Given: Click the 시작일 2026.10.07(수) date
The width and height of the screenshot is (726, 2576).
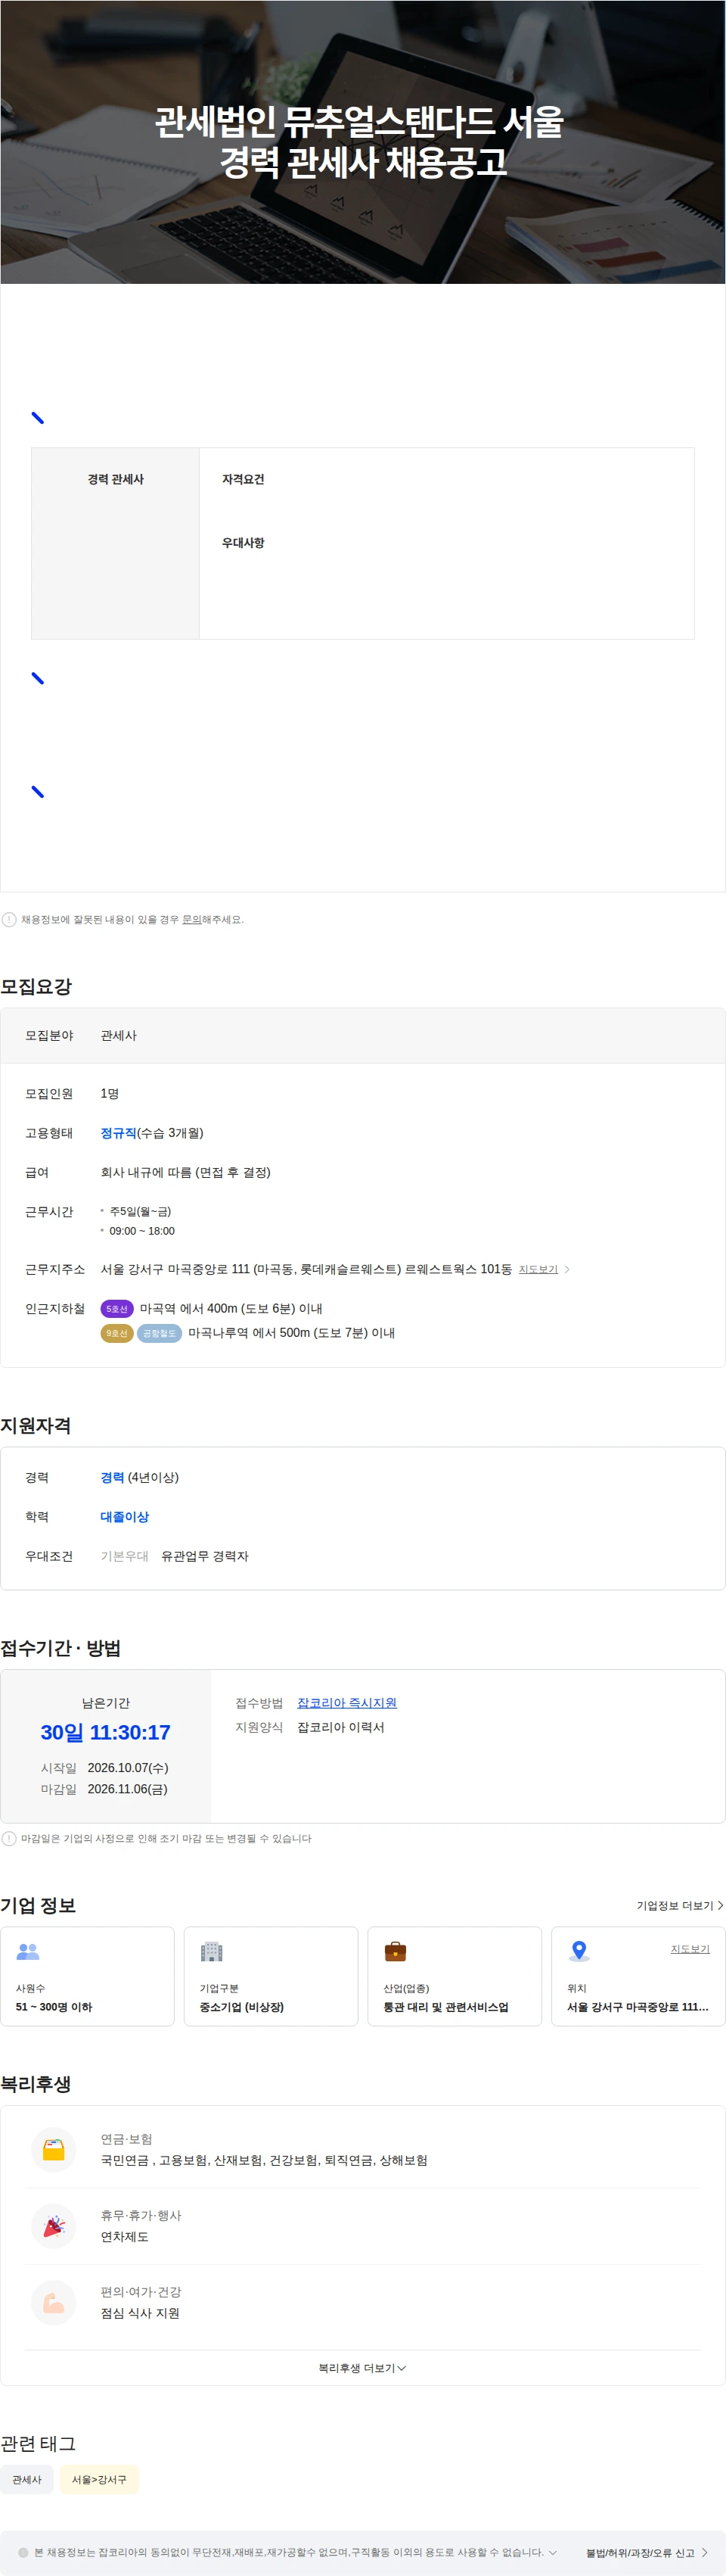Looking at the screenshot, I should (128, 1768).
